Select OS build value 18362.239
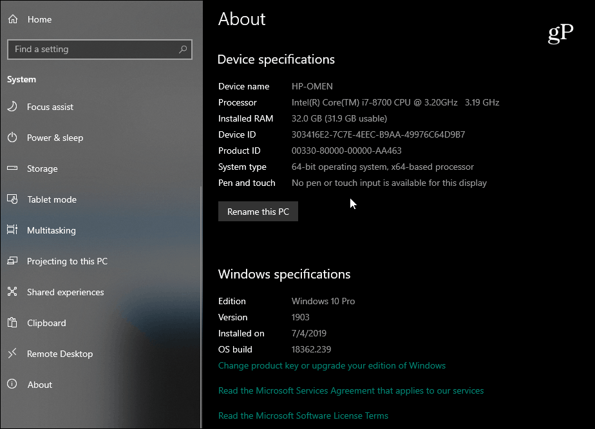This screenshot has width=595, height=429. [x=311, y=349]
